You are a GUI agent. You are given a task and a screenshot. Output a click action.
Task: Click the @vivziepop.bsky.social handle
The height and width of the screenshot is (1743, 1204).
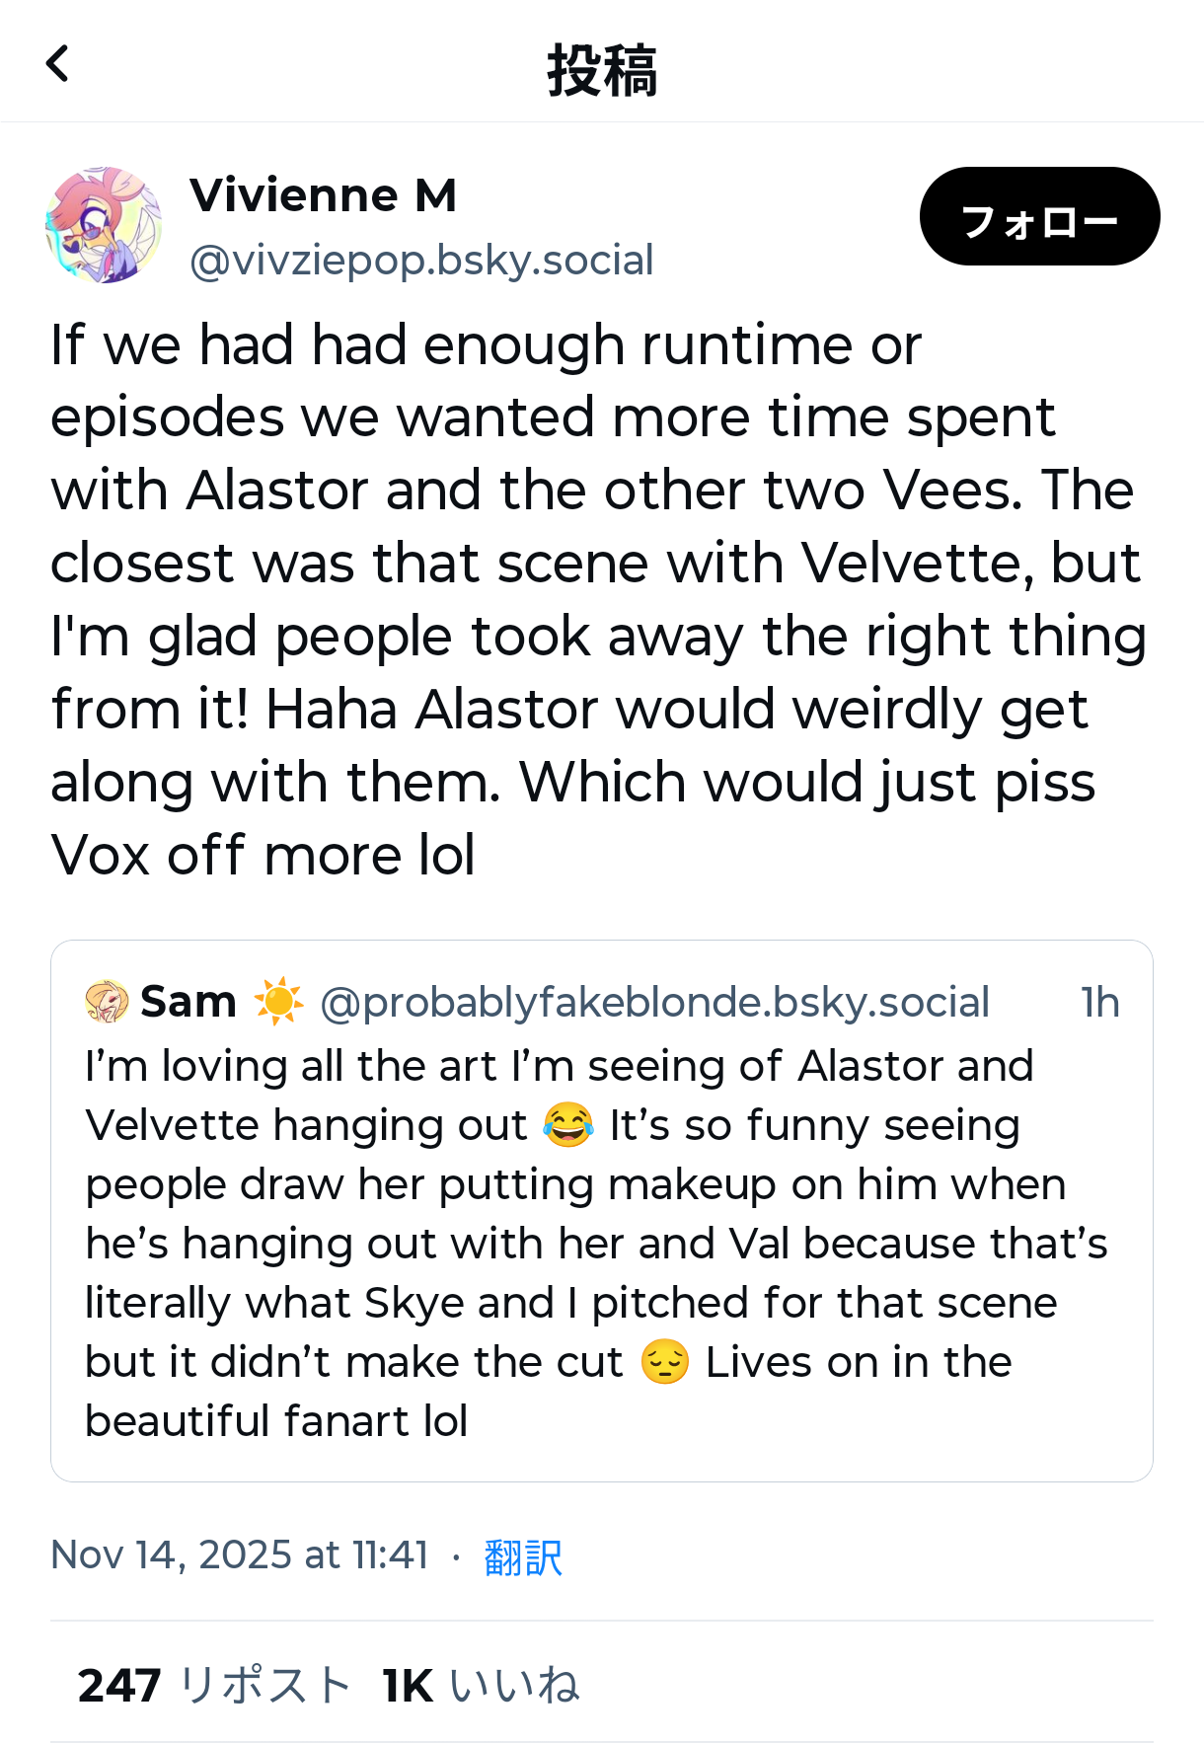click(x=421, y=261)
